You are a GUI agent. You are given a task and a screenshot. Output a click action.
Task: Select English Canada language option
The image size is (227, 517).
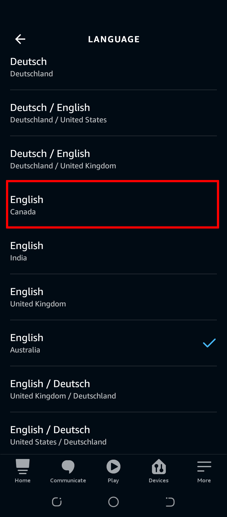113,205
